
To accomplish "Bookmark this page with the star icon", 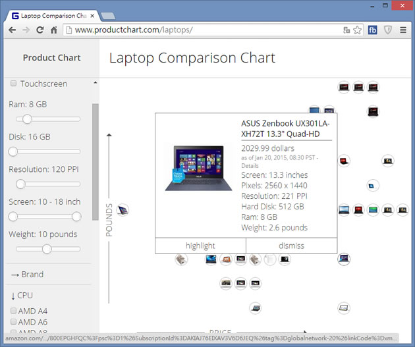I will (357, 30).
